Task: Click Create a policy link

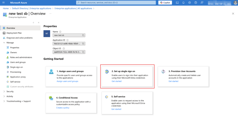Action: (x=63, y=108)
